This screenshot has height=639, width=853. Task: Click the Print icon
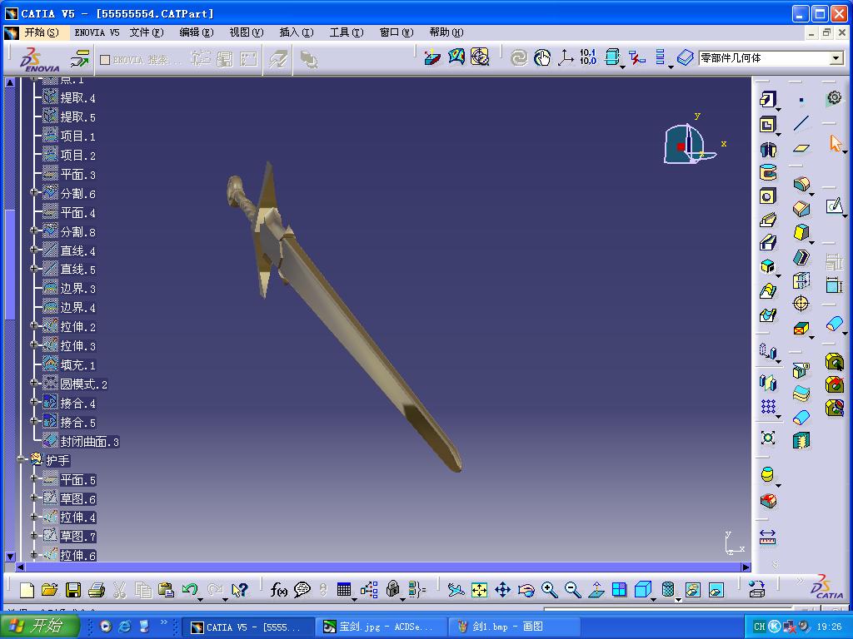click(97, 590)
